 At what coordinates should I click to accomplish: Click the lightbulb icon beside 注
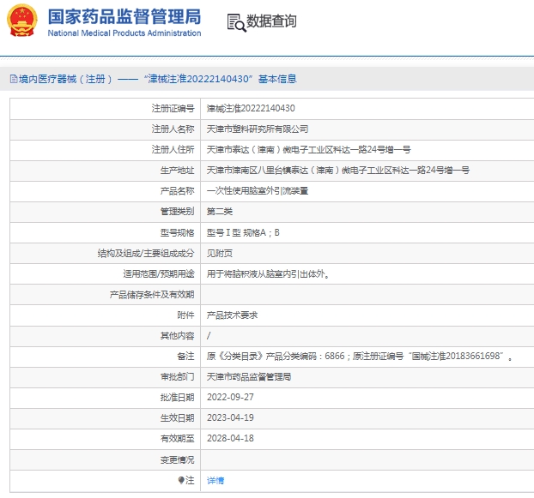181,480
